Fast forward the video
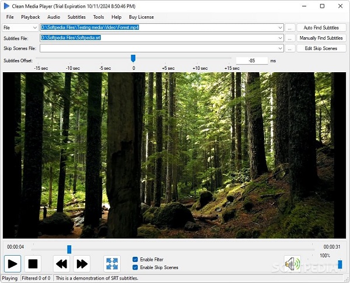Viewport: 350px width, 283px height. (x=82, y=264)
